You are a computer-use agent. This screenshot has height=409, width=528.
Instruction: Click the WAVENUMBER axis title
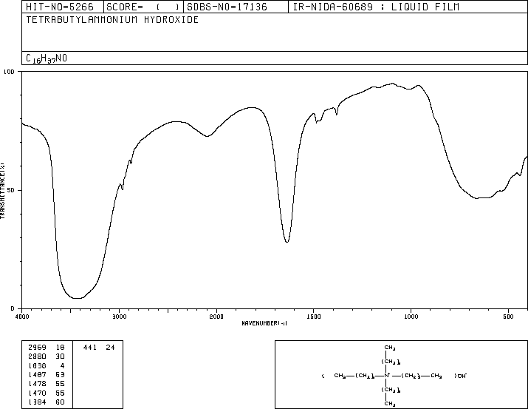[x=264, y=323]
